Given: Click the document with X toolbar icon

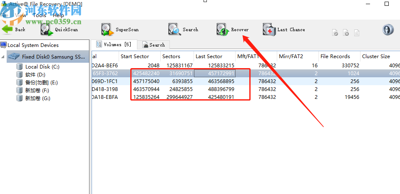Looking at the screenshot, I should 345,32.
